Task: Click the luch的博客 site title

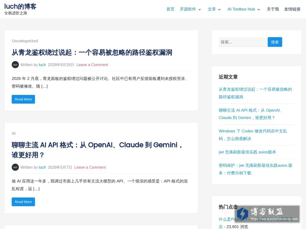Action: click(x=20, y=6)
